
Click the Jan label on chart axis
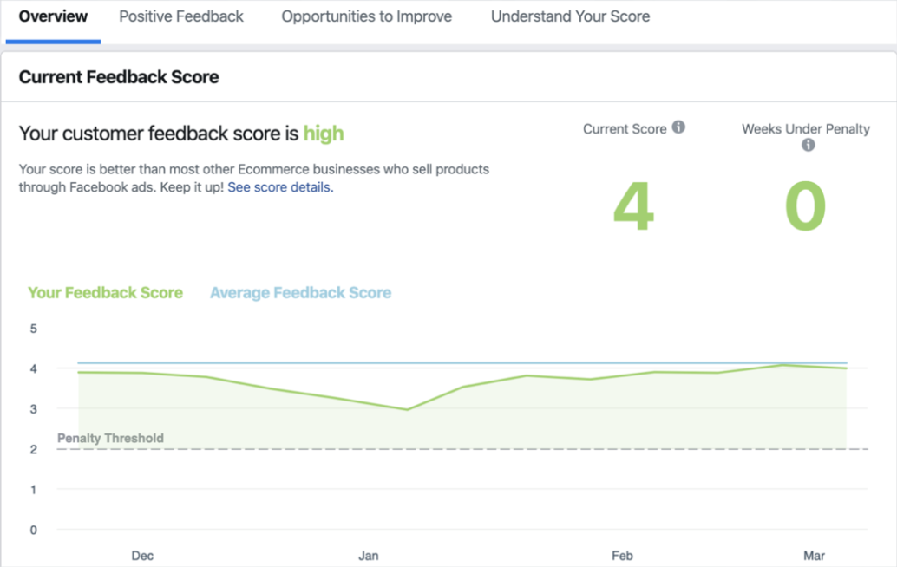click(x=369, y=556)
